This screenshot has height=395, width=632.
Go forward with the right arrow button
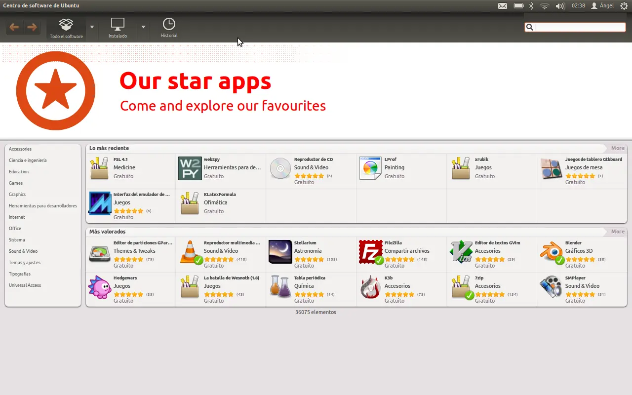click(x=32, y=27)
